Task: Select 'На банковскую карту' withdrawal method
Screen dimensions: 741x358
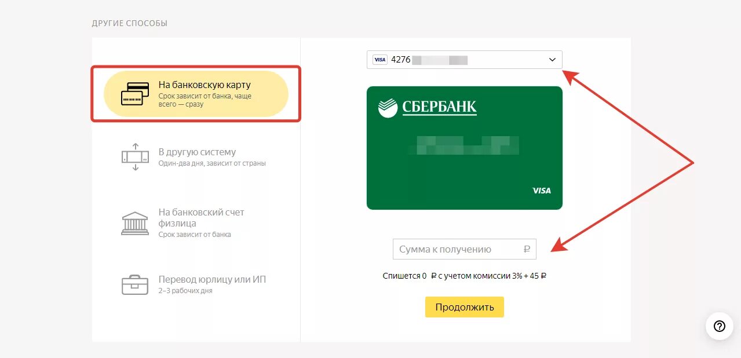Action: (196, 94)
